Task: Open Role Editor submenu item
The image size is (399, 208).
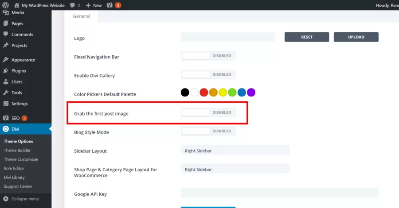Action: coord(14,168)
